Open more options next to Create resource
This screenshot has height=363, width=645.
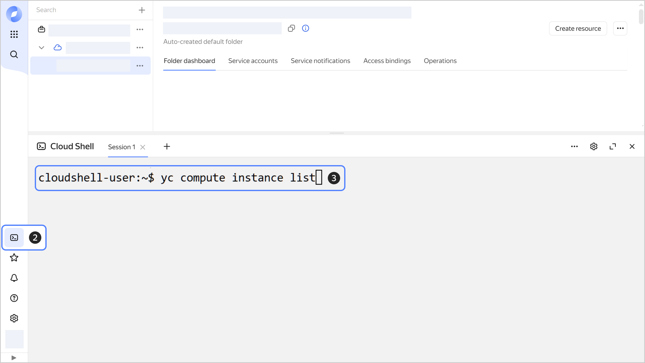[x=620, y=28]
